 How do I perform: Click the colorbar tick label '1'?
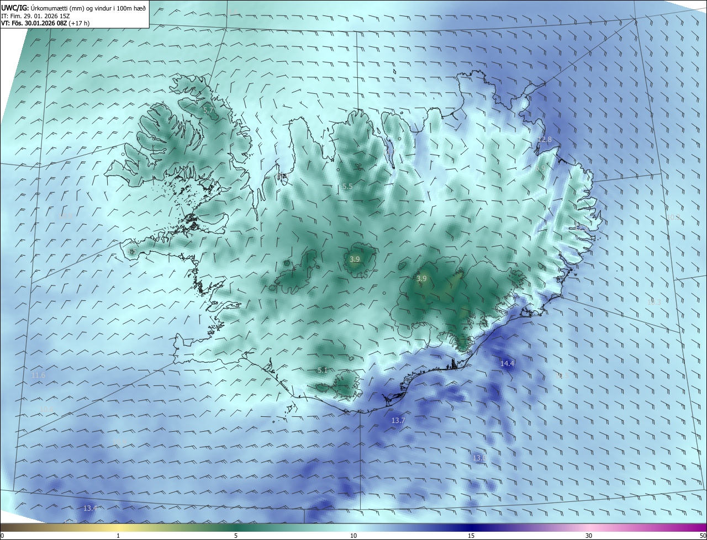(x=118, y=536)
